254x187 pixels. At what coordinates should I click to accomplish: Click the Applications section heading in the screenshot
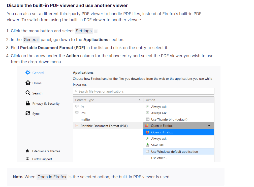pyautogui.click(x=83, y=72)
